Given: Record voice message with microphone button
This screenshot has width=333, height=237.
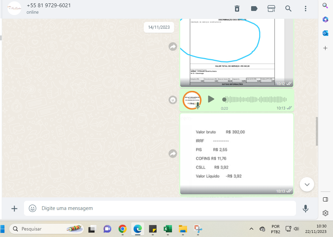Looking at the screenshot, I should coord(305,208).
